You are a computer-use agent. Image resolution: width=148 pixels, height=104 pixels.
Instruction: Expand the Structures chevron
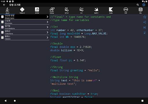point(47,22)
